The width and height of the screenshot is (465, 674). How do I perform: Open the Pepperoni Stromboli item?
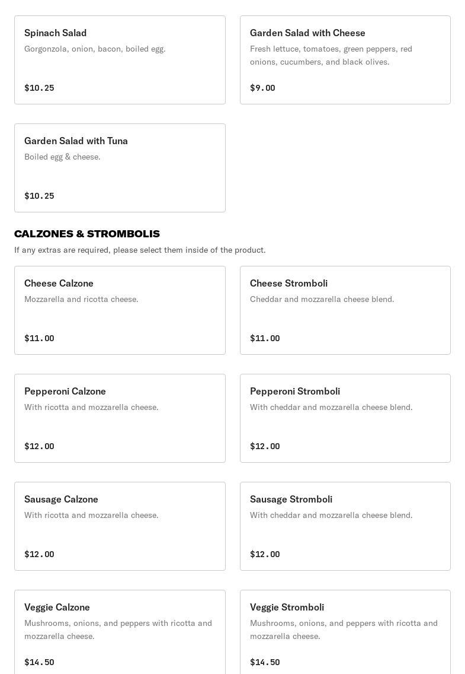point(345,418)
